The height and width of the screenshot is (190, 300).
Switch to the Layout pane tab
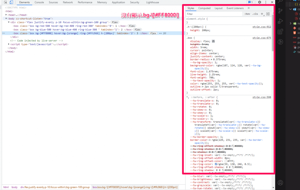click(x=219, y=8)
